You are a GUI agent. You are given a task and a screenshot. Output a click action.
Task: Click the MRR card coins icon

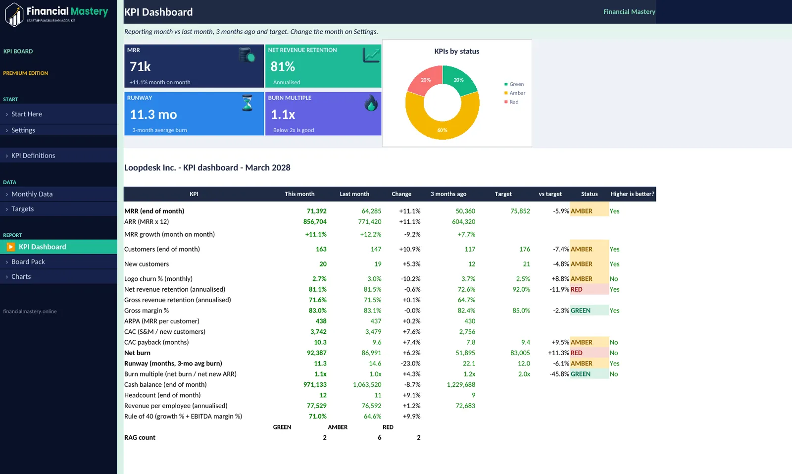(247, 54)
